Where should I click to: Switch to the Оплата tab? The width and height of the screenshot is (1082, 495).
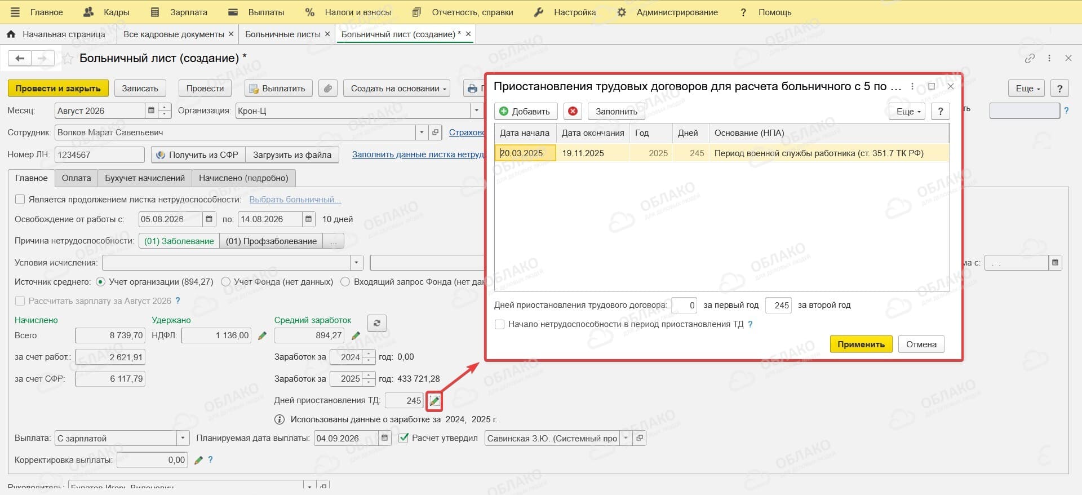coord(76,178)
